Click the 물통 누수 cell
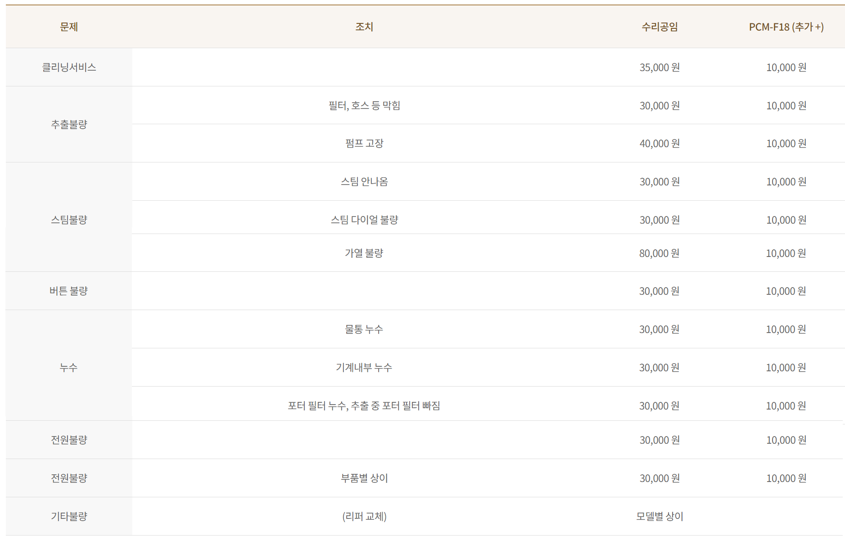This screenshot has height=545, width=845. pyautogui.click(x=364, y=329)
